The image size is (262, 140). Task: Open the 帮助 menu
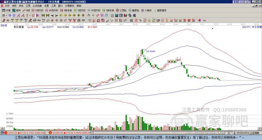click(x=79, y=6)
